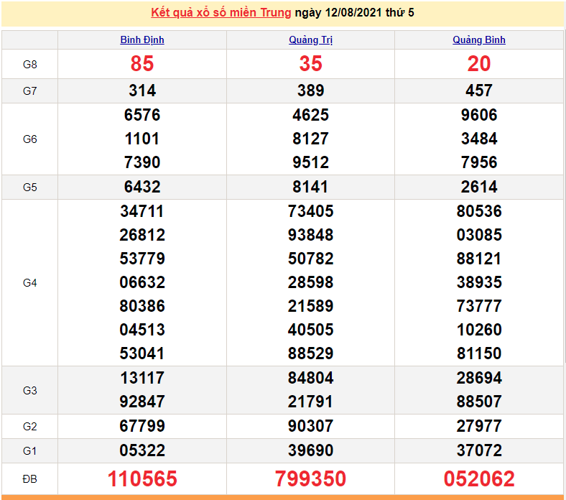Image resolution: width=566 pixels, height=500 pixels.
Task: Click the Quảng Trị special prize 799350
Action: [x=310, y=478]
